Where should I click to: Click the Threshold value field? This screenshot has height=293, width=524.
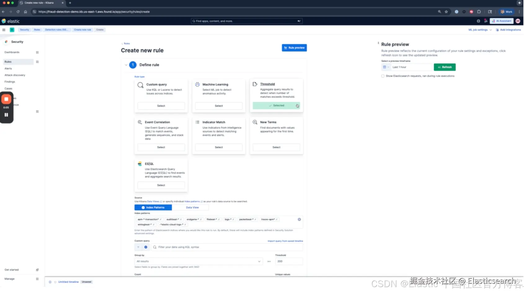[x=289, y=261]
